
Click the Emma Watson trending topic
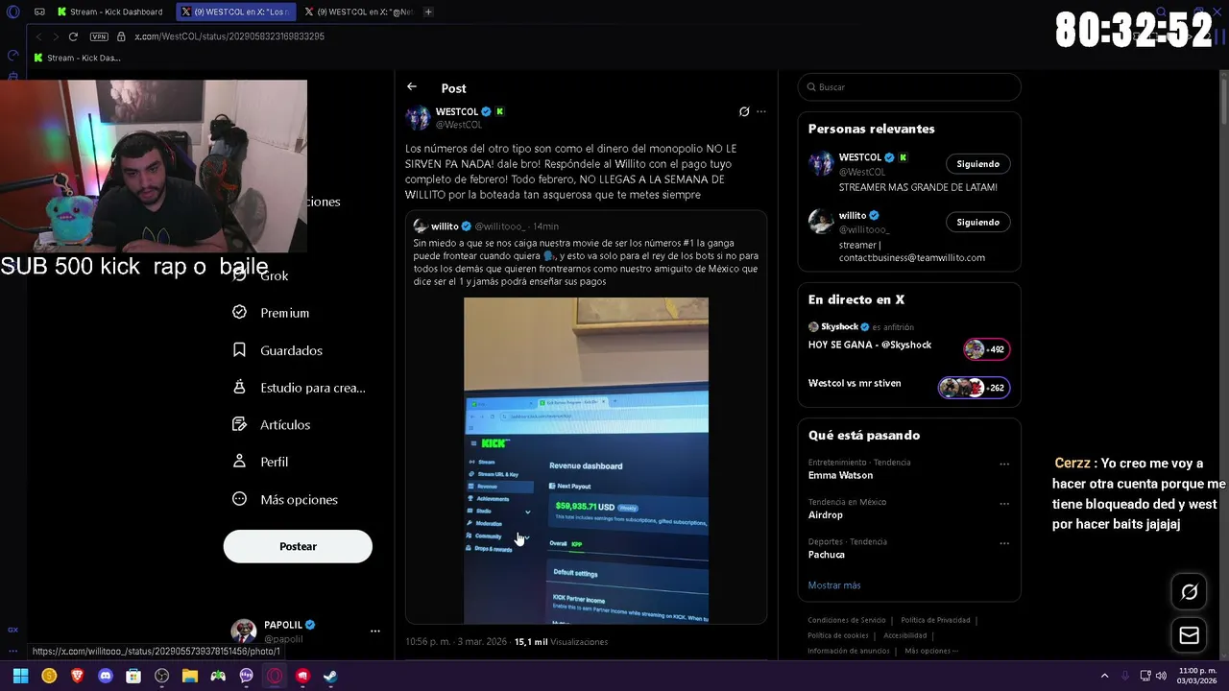pyautogui.click(x=840, y=475)
